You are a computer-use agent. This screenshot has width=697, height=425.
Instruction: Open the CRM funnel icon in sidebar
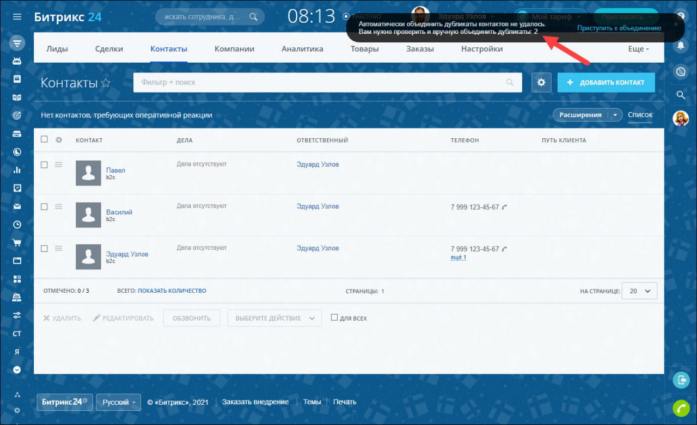[x=17, y=43]
